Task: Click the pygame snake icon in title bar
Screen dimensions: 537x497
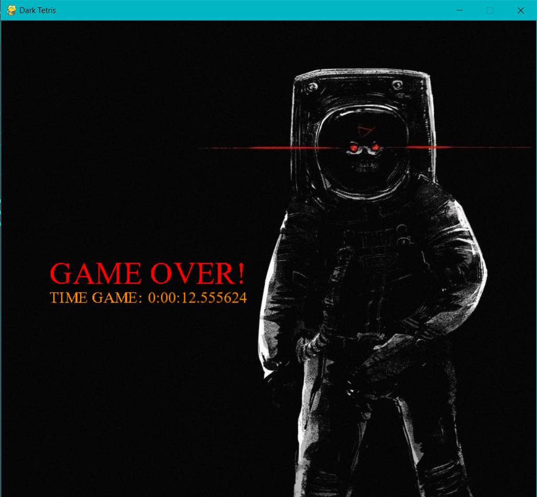Action: (x=11, y=10)
